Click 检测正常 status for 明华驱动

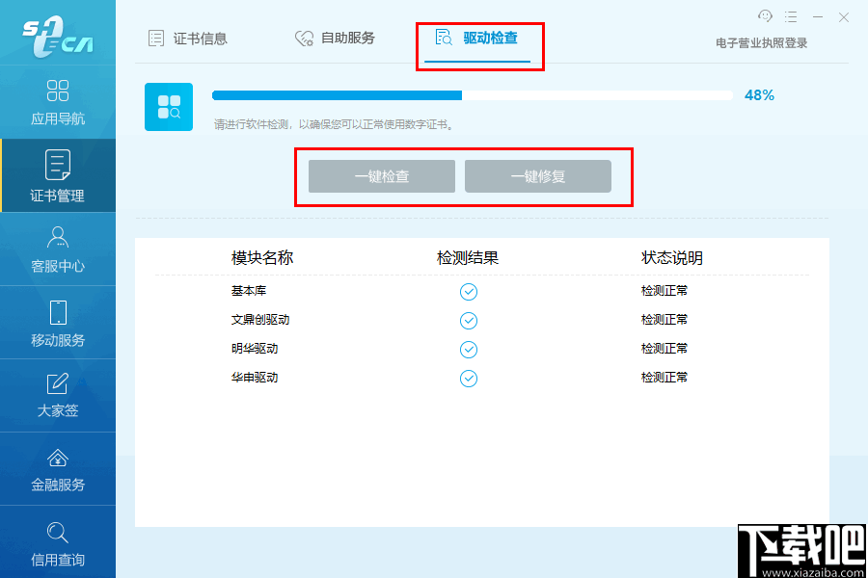(665, 348)
